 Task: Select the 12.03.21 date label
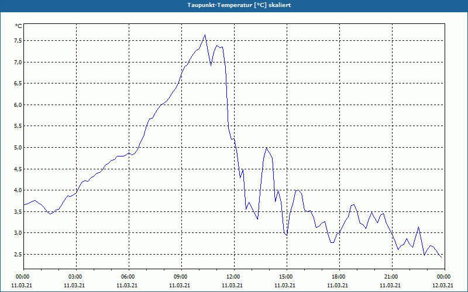tap(443, 286)
